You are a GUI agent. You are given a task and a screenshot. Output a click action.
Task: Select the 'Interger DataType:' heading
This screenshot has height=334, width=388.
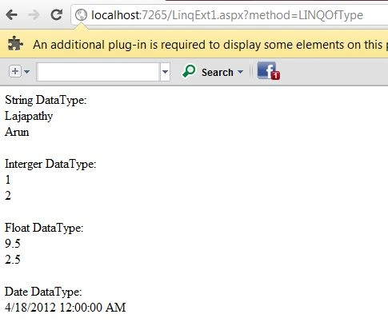[x=50, y=164]
